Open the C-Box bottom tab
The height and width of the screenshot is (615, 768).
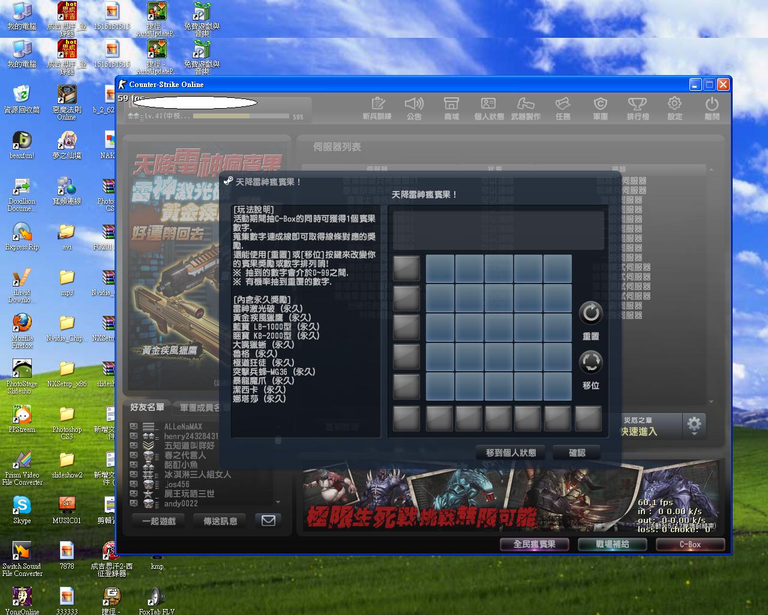(689, 544)
